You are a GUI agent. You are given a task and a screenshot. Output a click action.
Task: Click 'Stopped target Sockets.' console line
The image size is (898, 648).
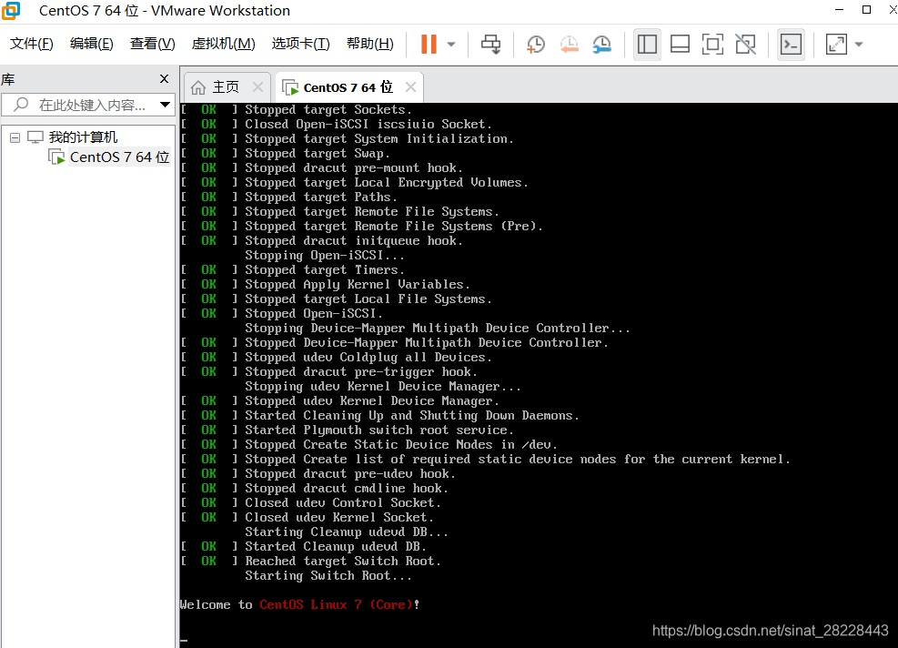click(328, 109)
